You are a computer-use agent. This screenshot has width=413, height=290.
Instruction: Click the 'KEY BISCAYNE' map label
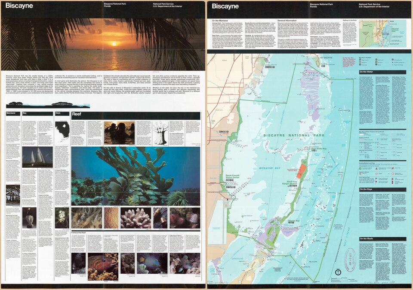(x=327, y=57)
